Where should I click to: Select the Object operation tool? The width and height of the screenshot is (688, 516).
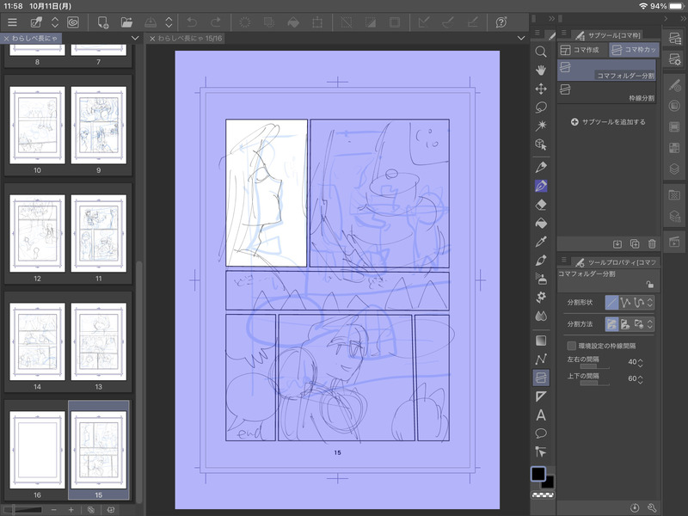(541, 144)
